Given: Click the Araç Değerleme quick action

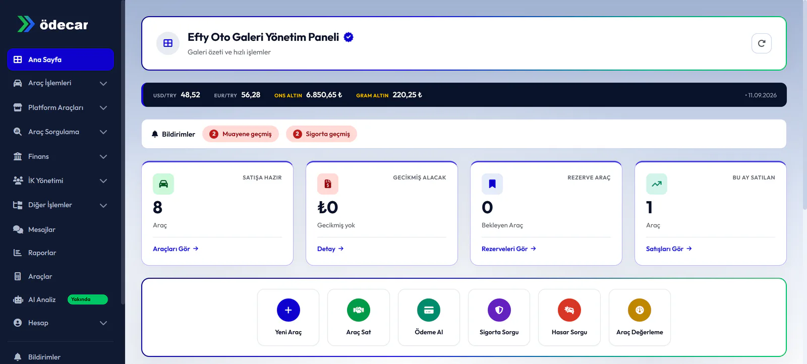Looking at the screenshot, I should [640, 317].
